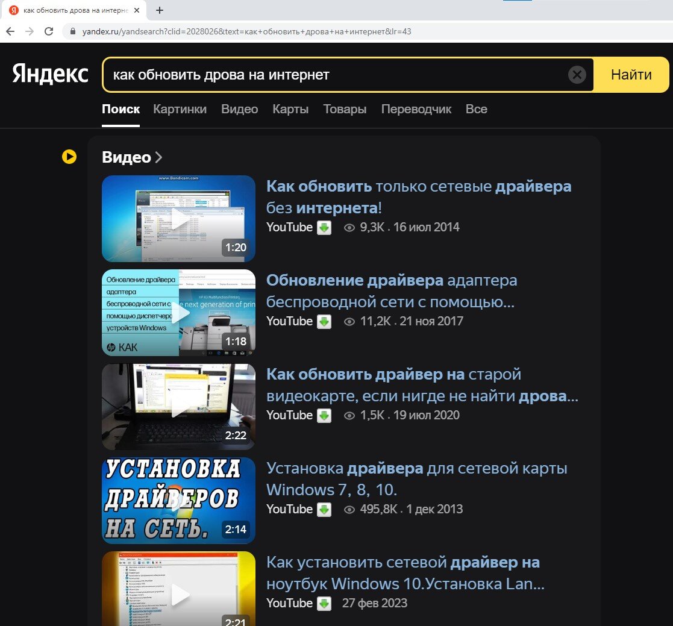Click YouTube source of 19 июл 2020 video

tap(290, 415)
